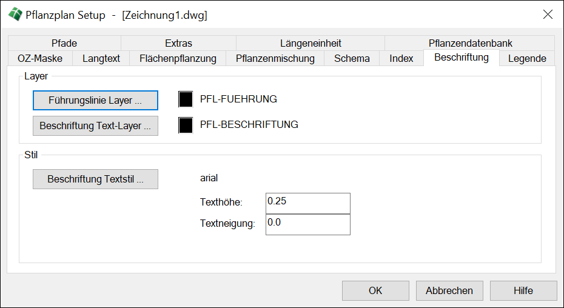
Task: Open the Flächenpflanzung tab
Action: 178,59
